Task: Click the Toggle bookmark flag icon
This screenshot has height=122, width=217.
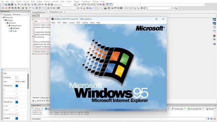Action: [9, 8]
